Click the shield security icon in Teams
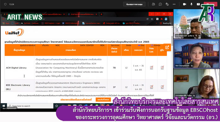This screenshot has height=122, width=220. tap(5, 4)
